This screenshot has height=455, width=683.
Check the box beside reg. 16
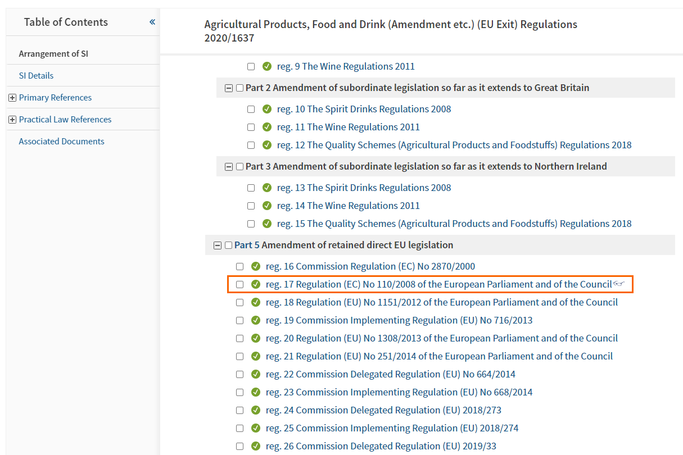(240, 266)
